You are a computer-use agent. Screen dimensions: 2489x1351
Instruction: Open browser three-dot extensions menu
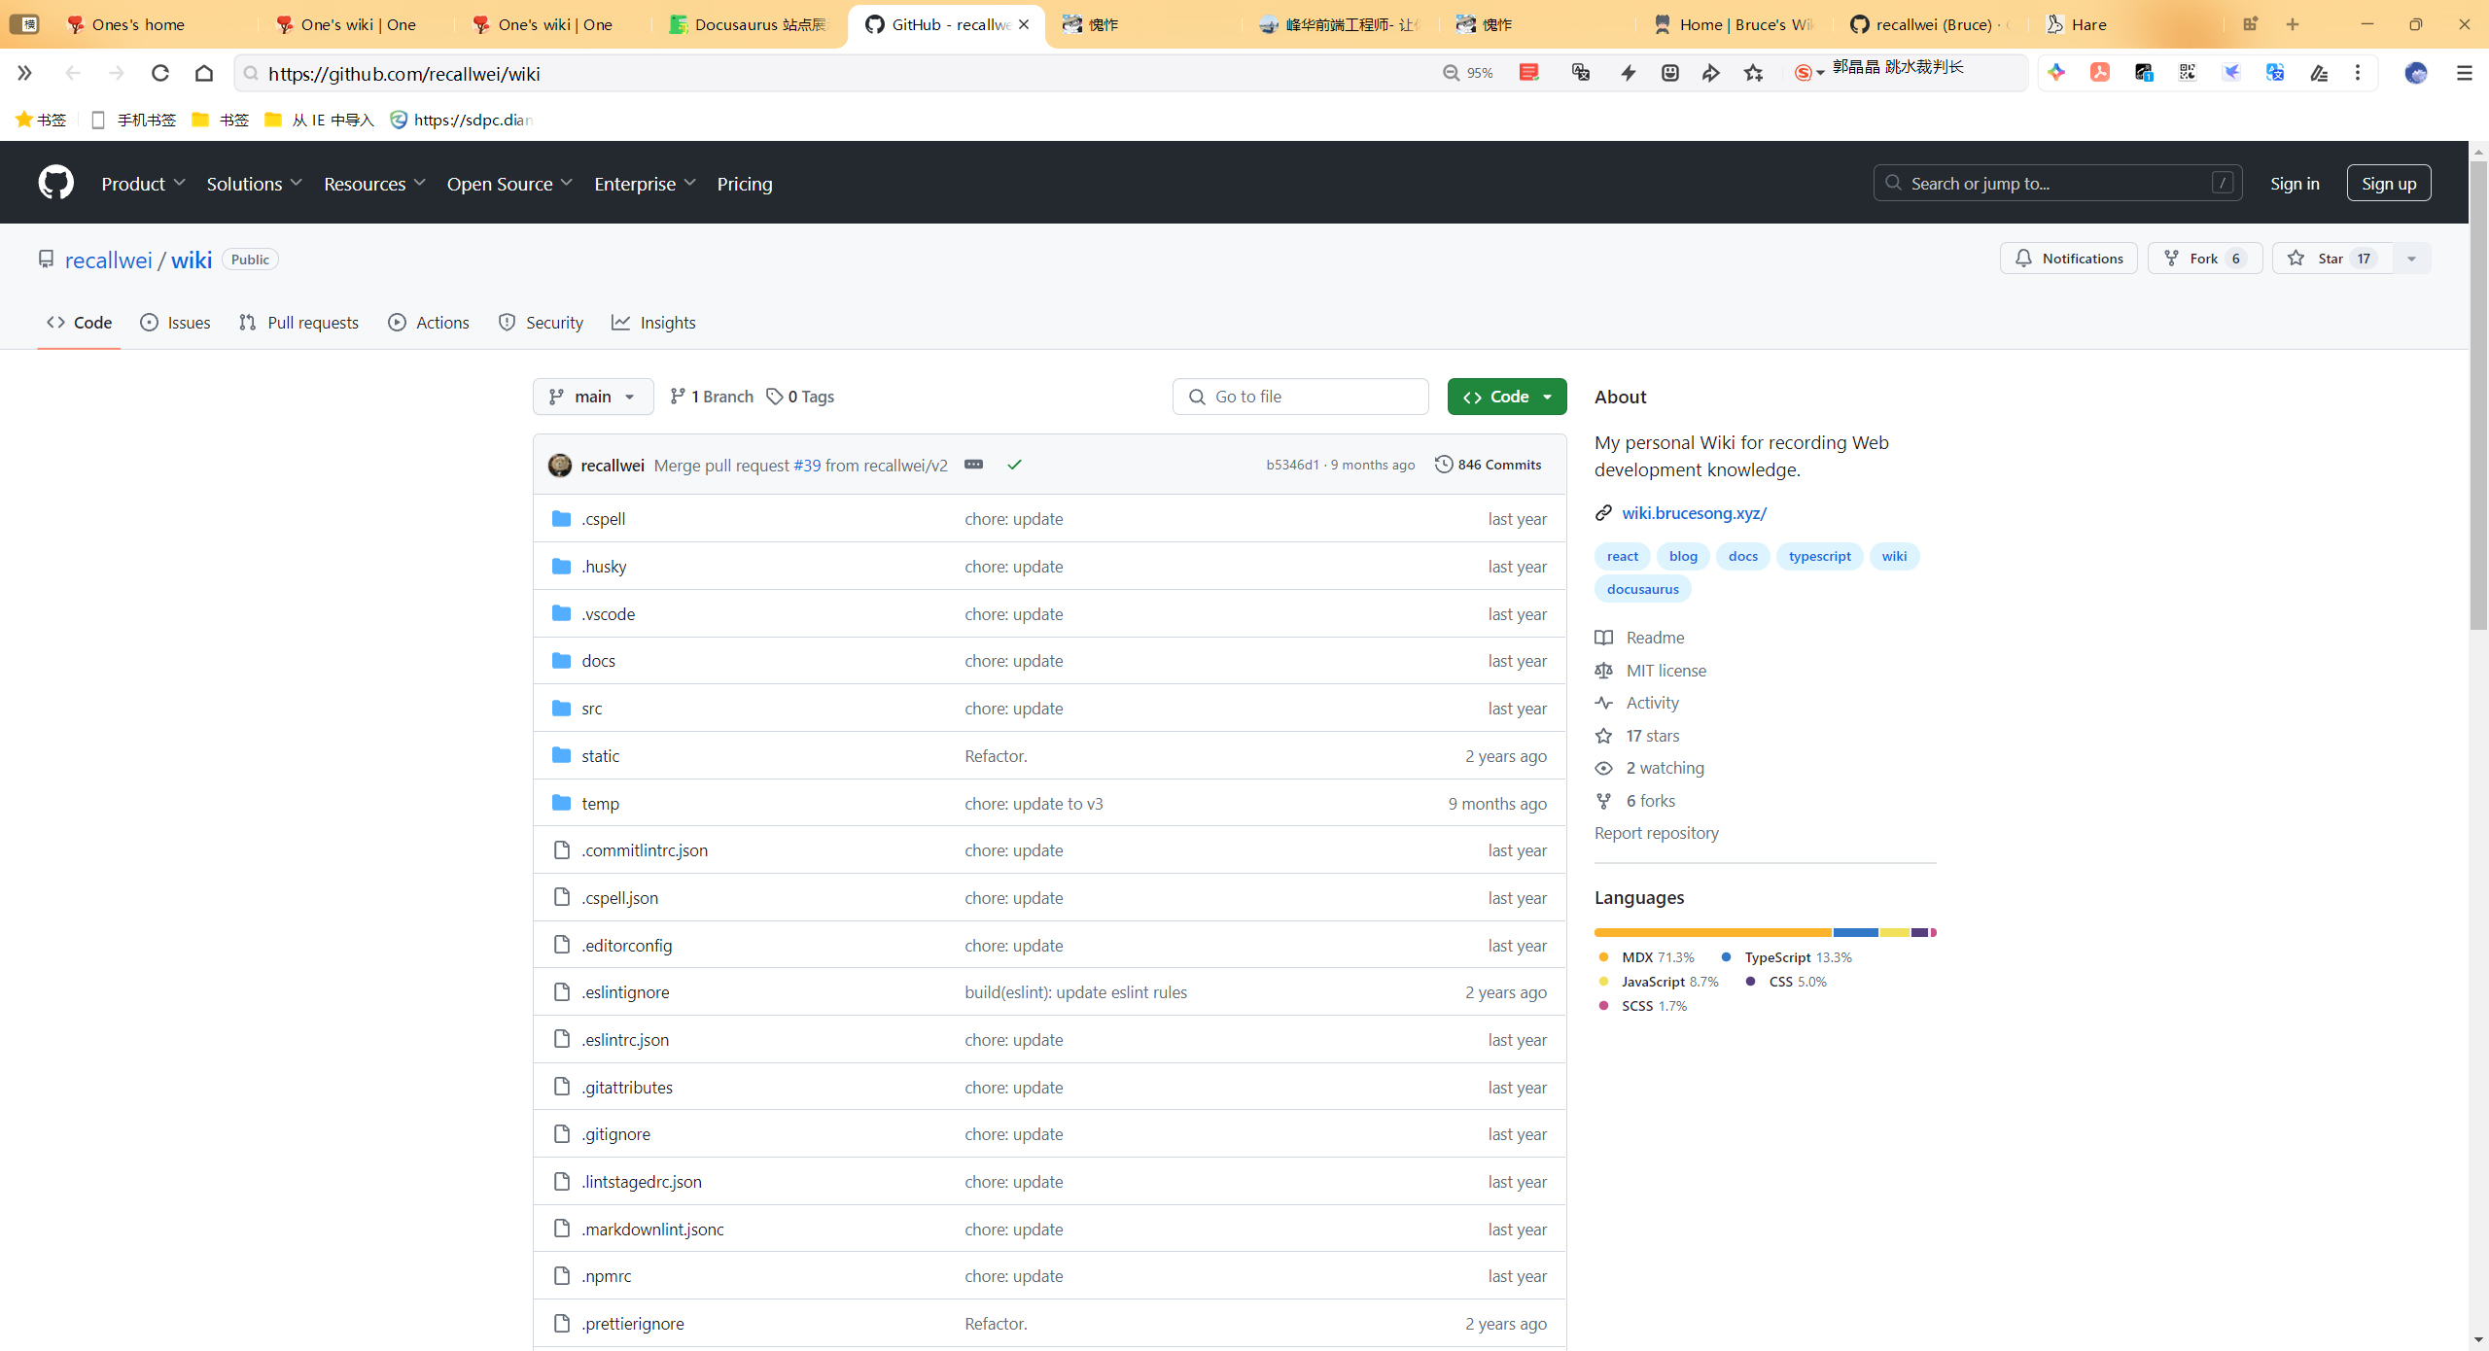pyautogui.click(x=2358, y=73)
